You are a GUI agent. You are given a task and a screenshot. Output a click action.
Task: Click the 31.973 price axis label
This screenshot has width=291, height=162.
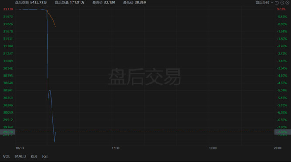pyautogui.click(x=8, y=17)
